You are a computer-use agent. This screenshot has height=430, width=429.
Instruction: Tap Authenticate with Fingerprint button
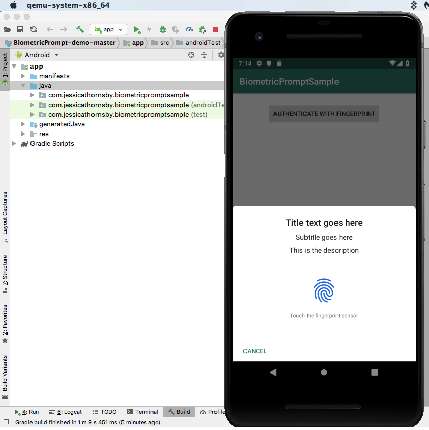(x=324, y=114)
